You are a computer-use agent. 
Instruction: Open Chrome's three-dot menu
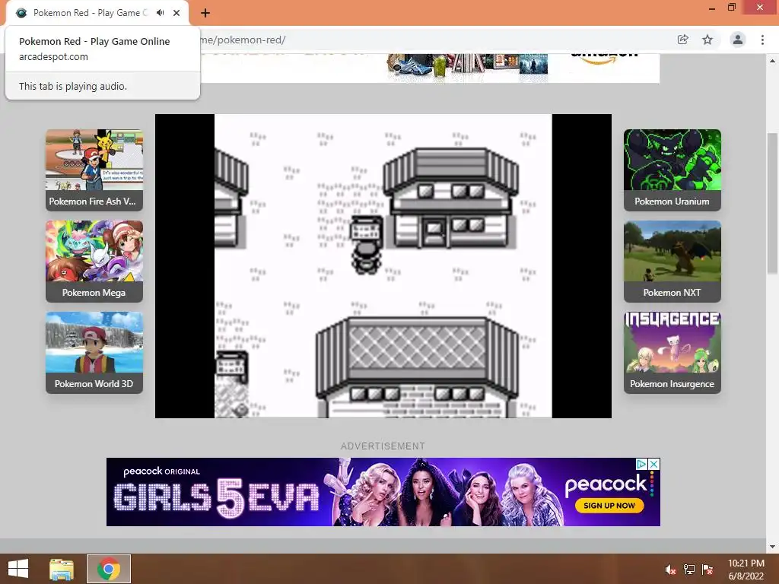click(x=762, y=40)
